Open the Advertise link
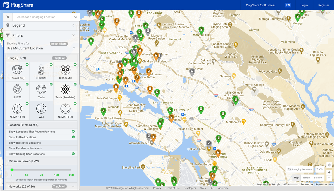 tap(223, 188)
